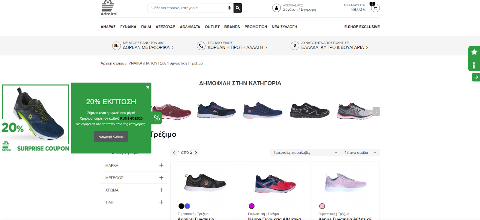Viewport: 480px width, 220px height.
Task: Click the green percent coupon tab
Action: 157,118
